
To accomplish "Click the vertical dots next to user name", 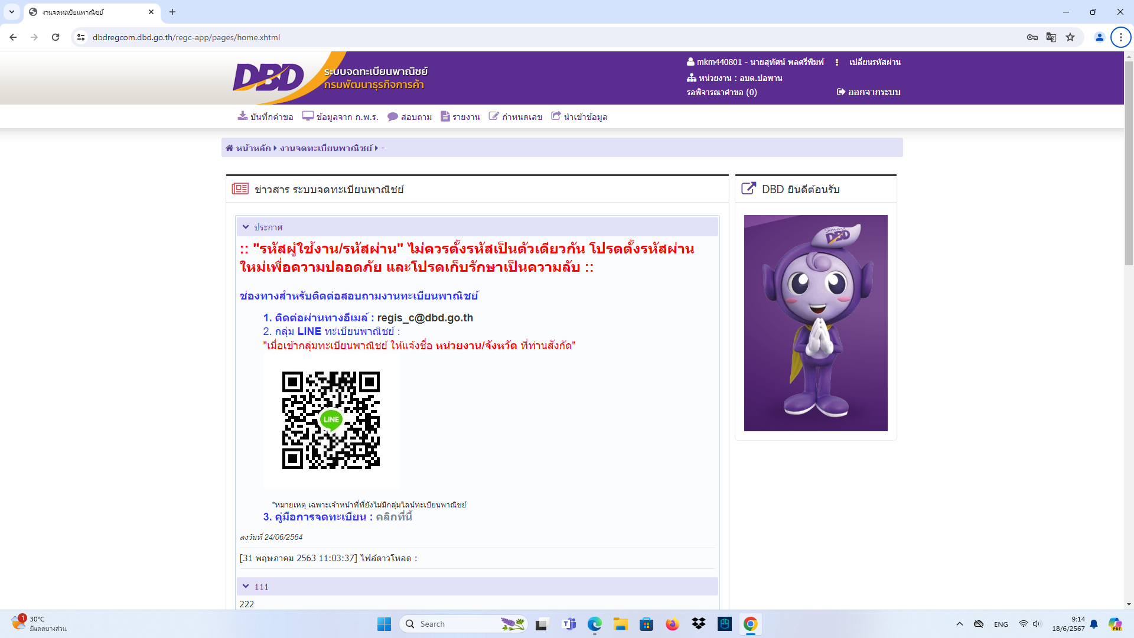I will pyautogui.click(x=836, y=62).
